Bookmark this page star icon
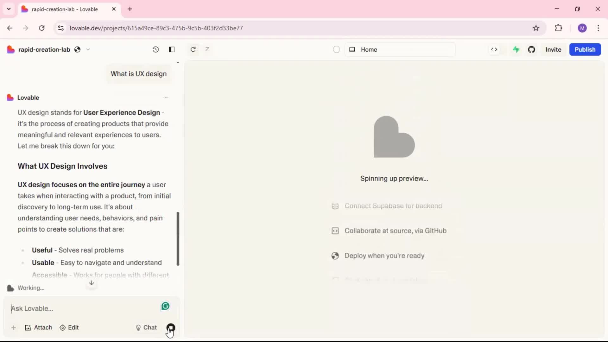This screenshot has width=608, height=342. [536, 28]
